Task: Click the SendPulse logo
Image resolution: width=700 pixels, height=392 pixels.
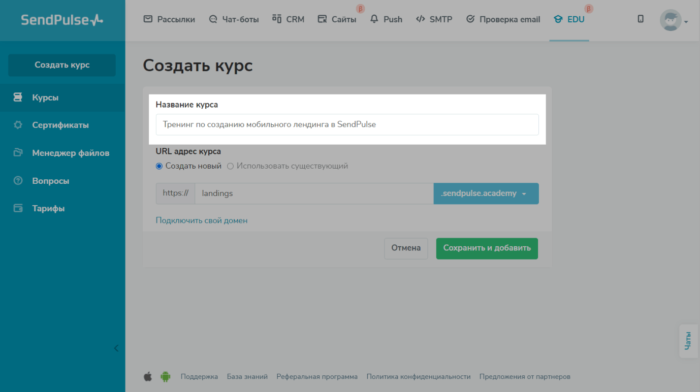Action: (62, 20)
